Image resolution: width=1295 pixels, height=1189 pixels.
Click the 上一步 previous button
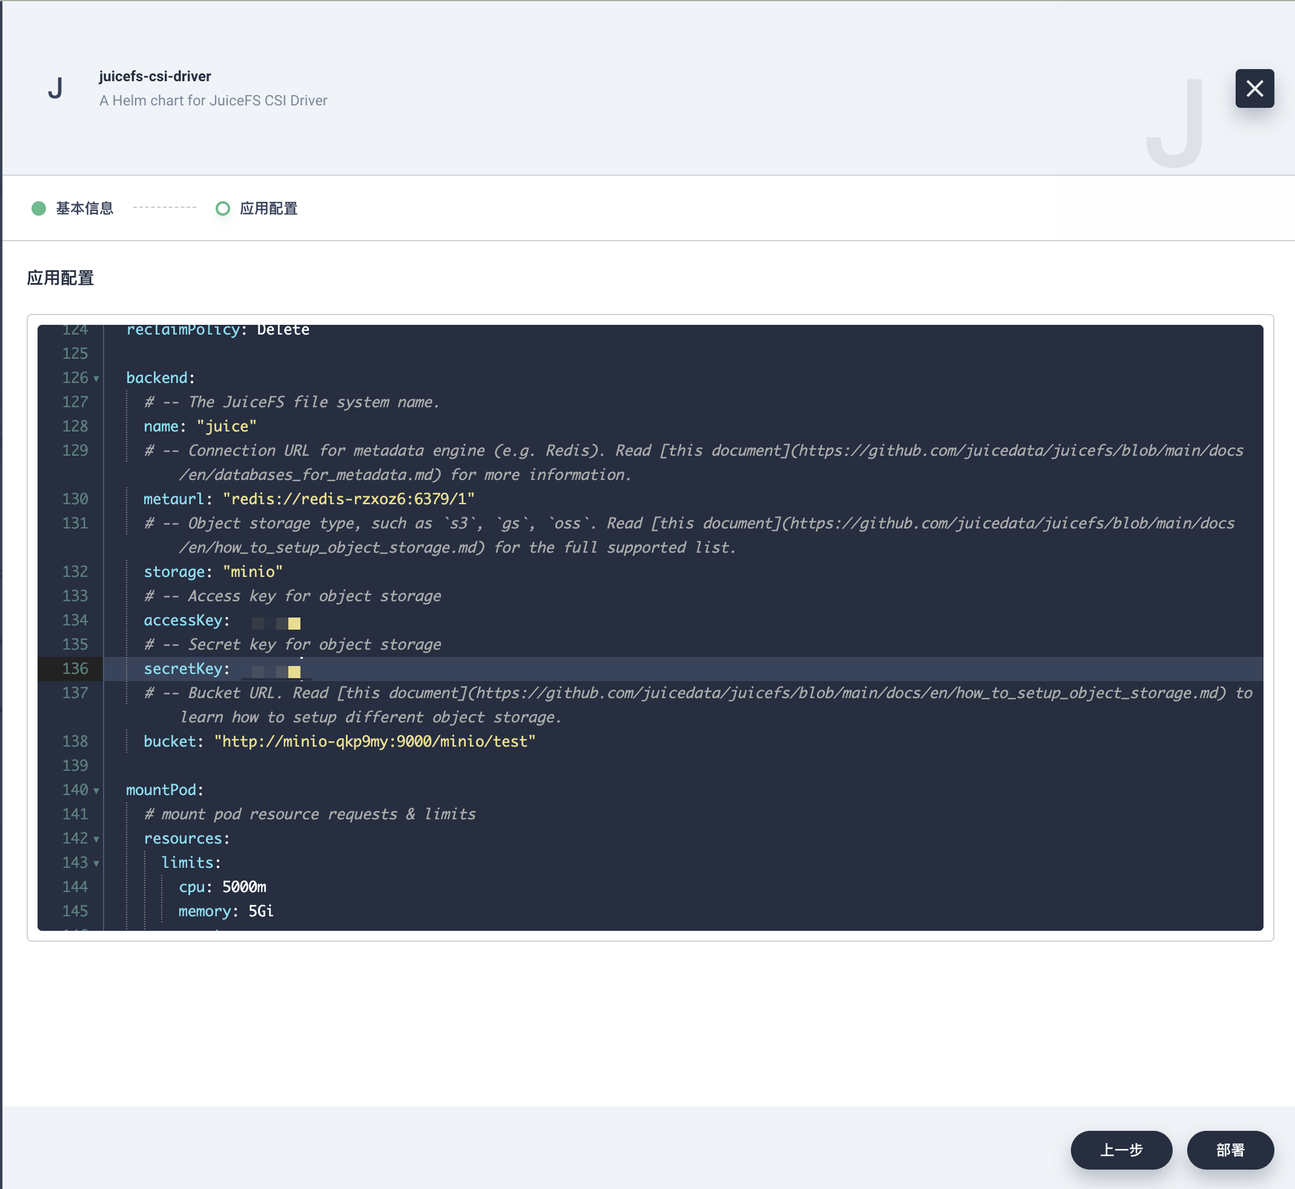pyautogui.click(x=1121, y=1150)
